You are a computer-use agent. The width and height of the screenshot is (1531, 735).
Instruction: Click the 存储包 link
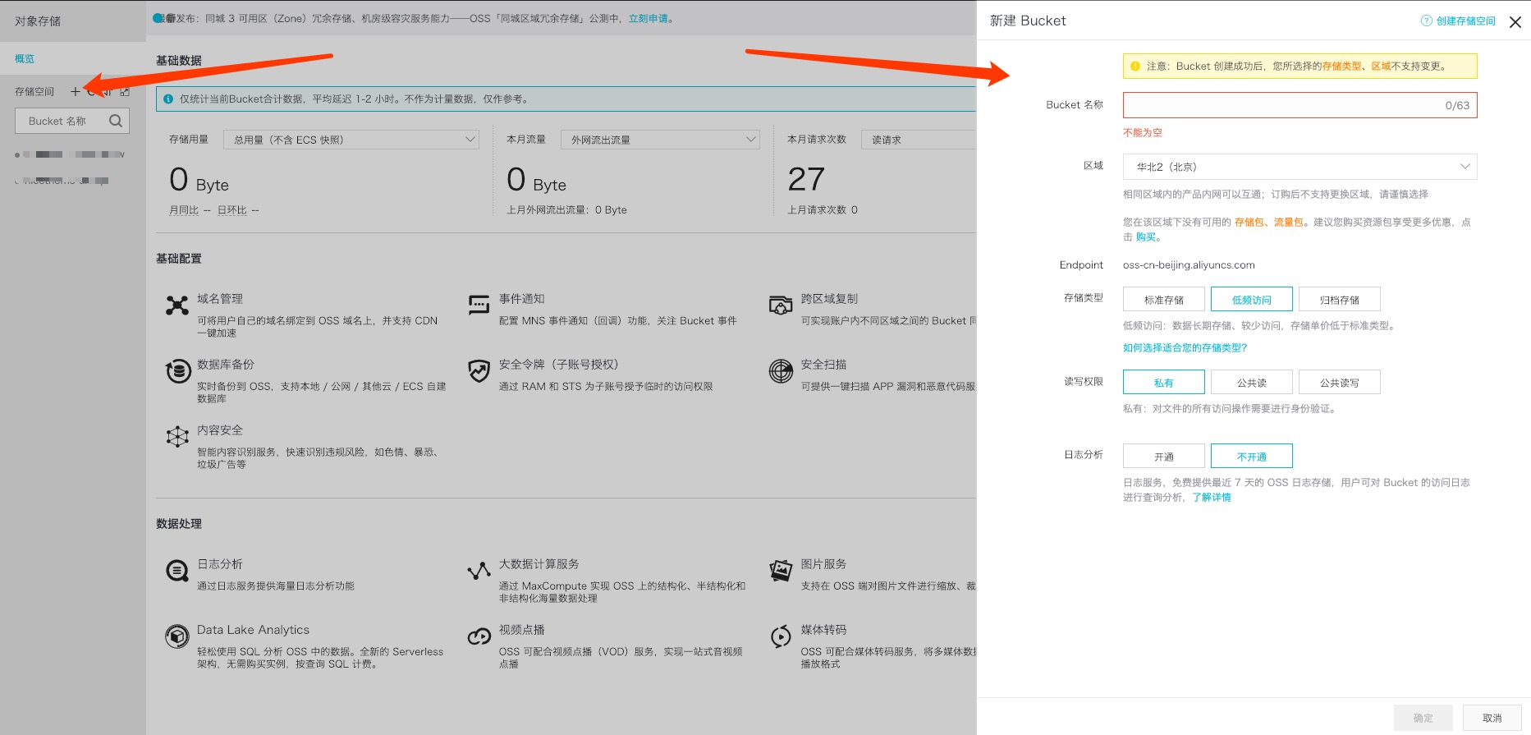coord(1249,223)
